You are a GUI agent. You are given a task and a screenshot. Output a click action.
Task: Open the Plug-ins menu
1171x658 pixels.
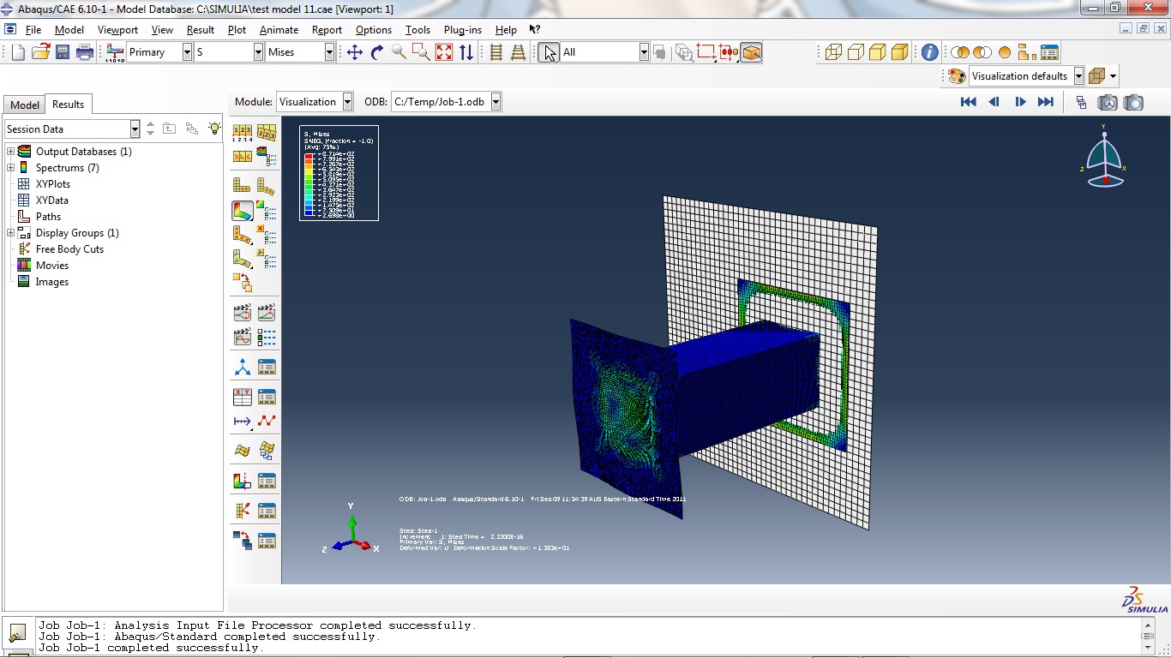pyautogui.click(x=462, y=30)
